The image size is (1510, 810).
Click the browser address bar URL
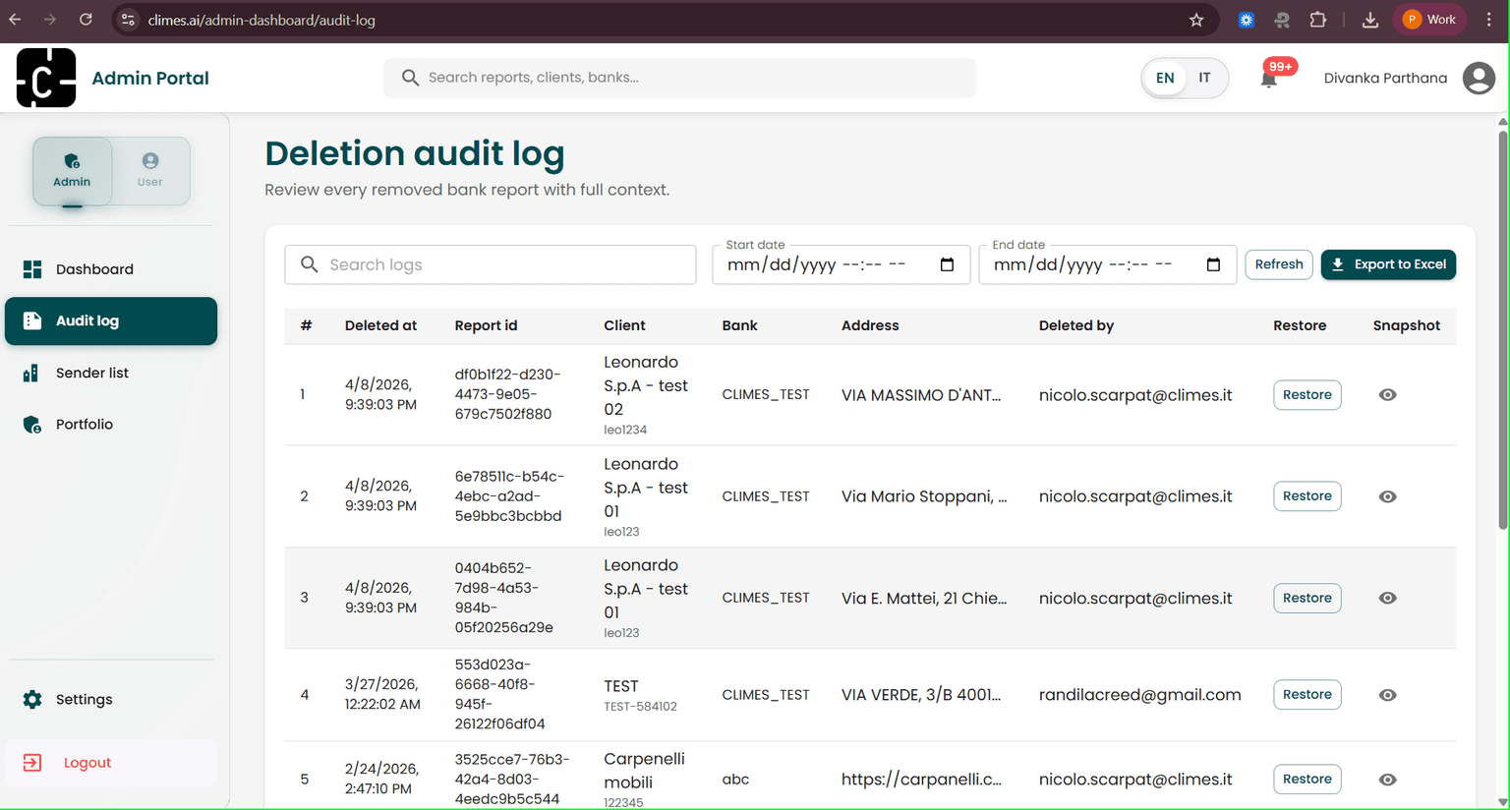pos(261,20)
